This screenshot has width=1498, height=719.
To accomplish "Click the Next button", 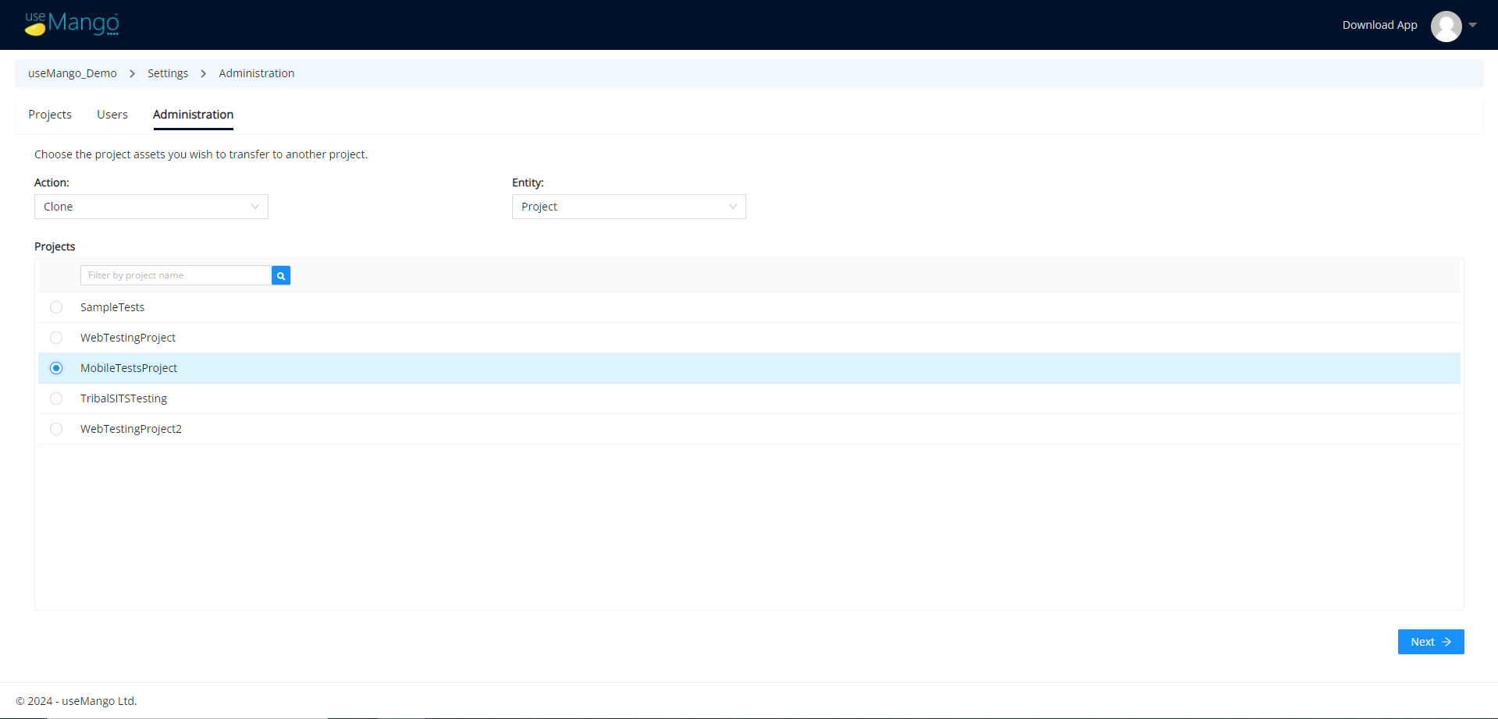I will (x=1430, y=642).
